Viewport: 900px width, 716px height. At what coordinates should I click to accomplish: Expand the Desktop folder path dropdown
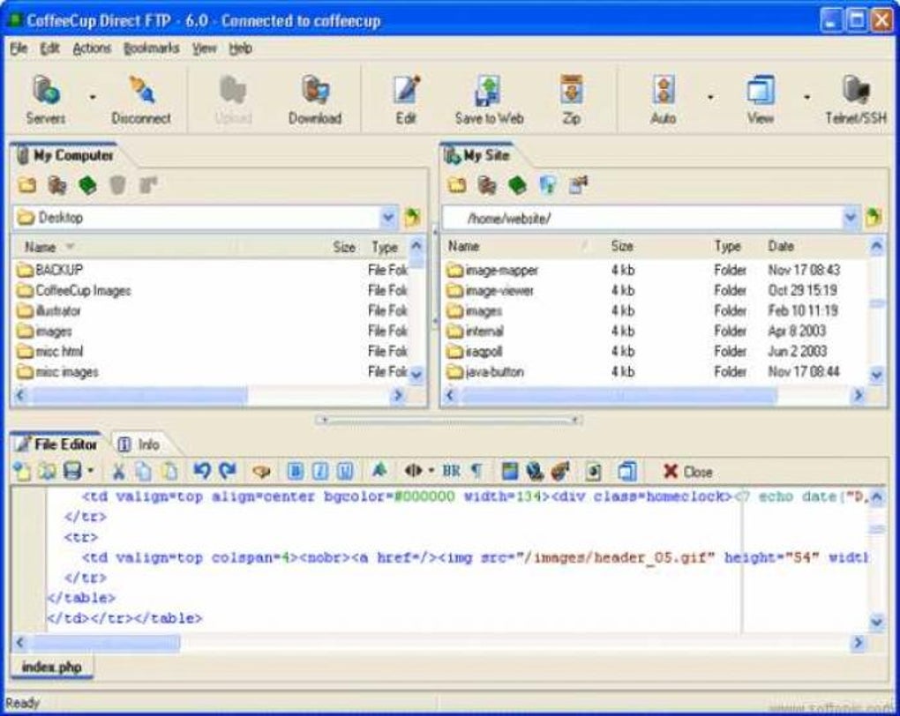click(388, 218)
